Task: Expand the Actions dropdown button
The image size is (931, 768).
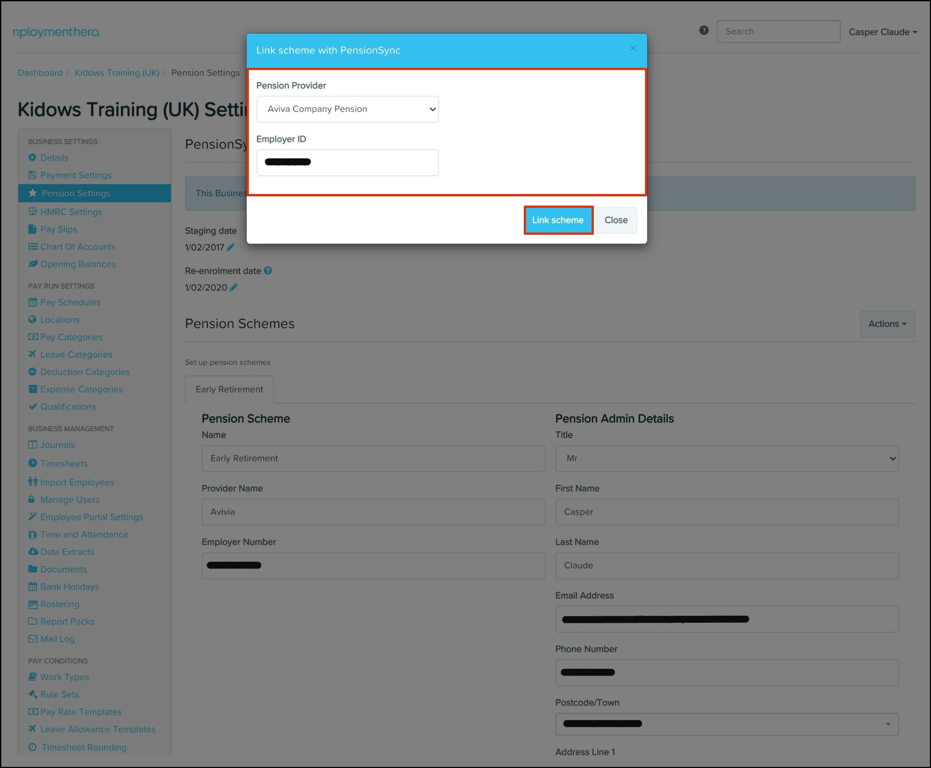Action: 887,324
